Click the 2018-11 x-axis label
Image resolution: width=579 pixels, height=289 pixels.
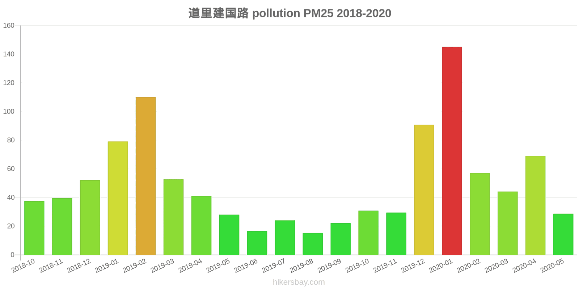(x=51, y=266)
